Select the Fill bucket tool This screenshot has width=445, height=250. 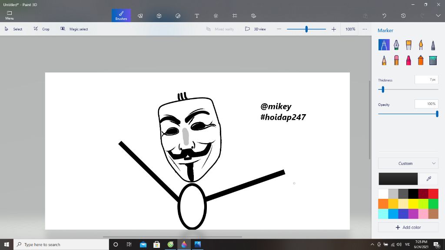pos(433,60)
